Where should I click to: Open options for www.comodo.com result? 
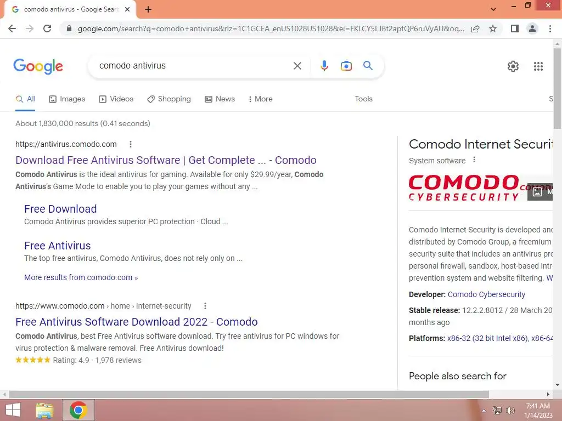[x=205, y=306]
